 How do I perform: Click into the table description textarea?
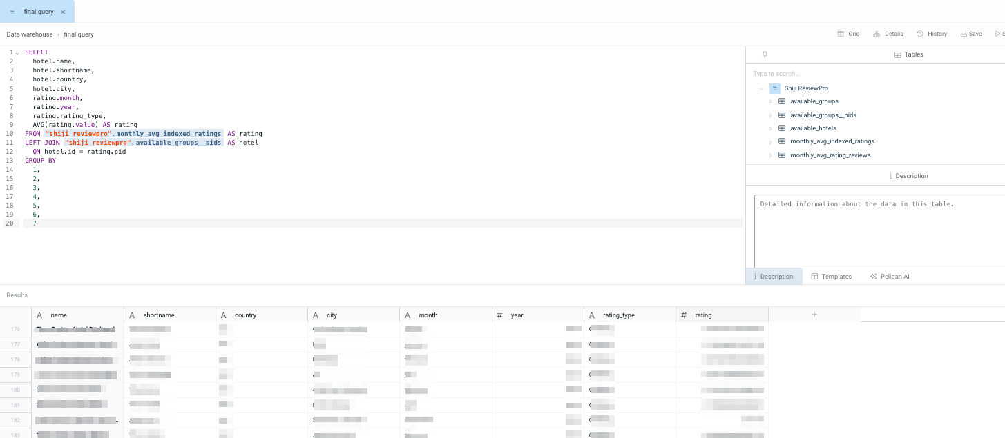pos(879,232)
